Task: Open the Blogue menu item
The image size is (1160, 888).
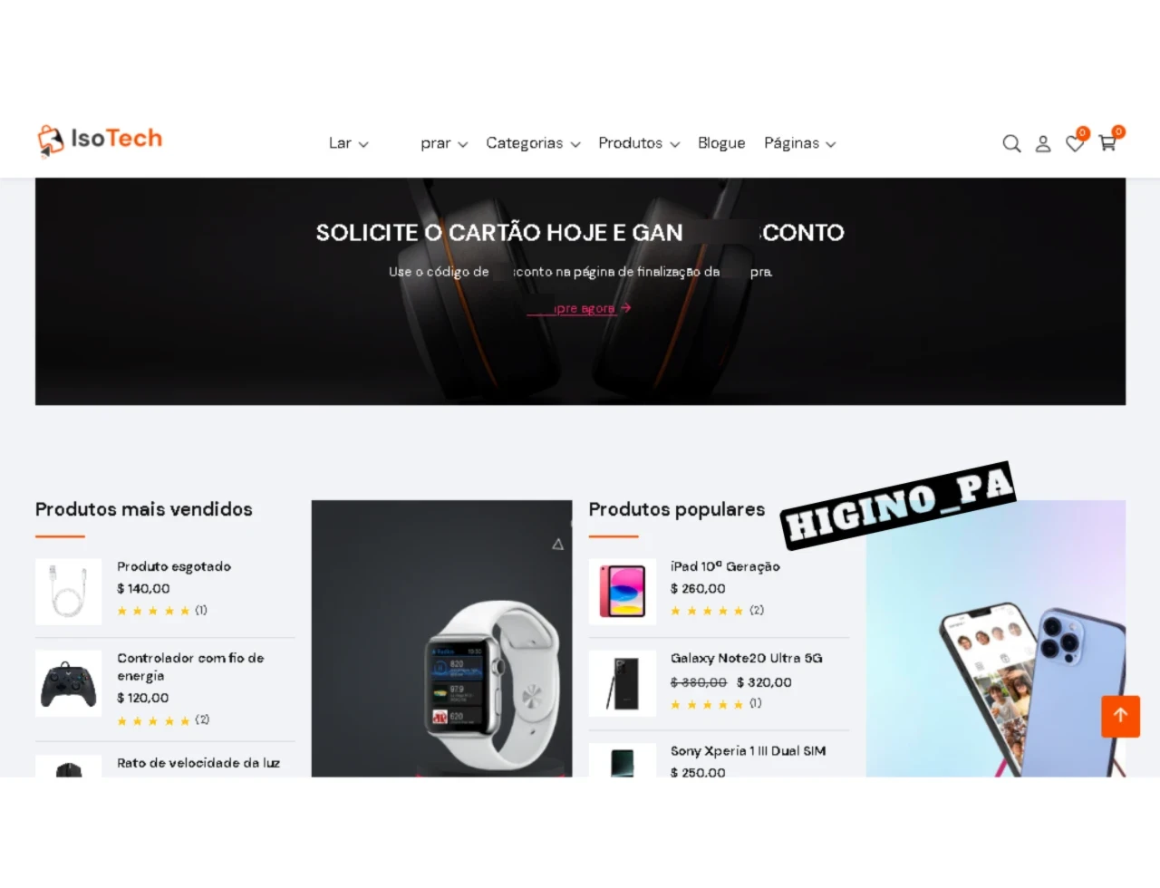Action: pos(721,143)
